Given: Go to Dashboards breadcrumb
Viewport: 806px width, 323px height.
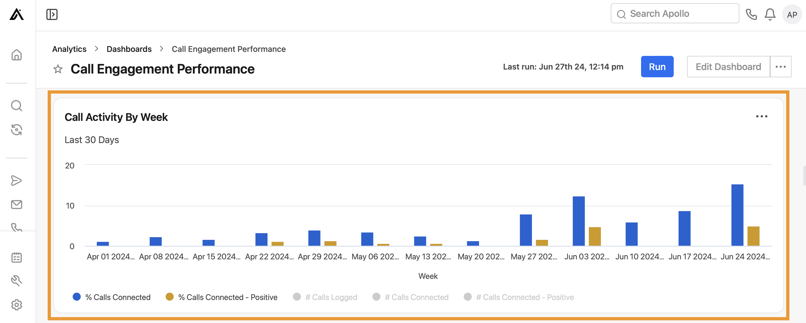Looking at the screenshot, I should pyautogui.click(x=129, y=49).
